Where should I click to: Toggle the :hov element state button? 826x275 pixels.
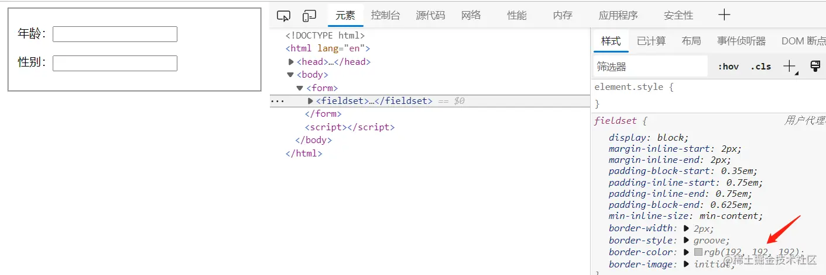(x=728, y=67)
